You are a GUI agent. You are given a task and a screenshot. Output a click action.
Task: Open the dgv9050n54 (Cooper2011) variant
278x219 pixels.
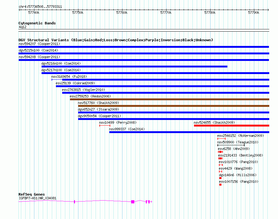click(174, 119)
